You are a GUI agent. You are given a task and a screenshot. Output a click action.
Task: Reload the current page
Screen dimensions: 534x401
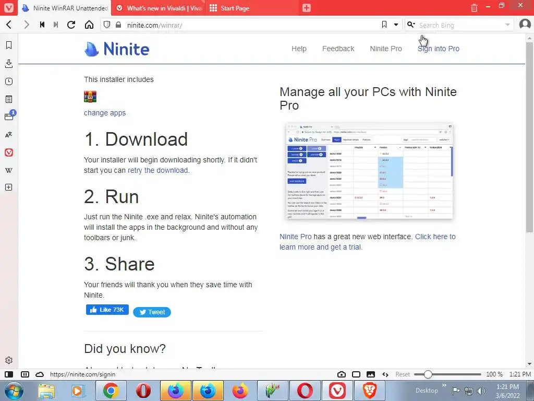point(71,25)
